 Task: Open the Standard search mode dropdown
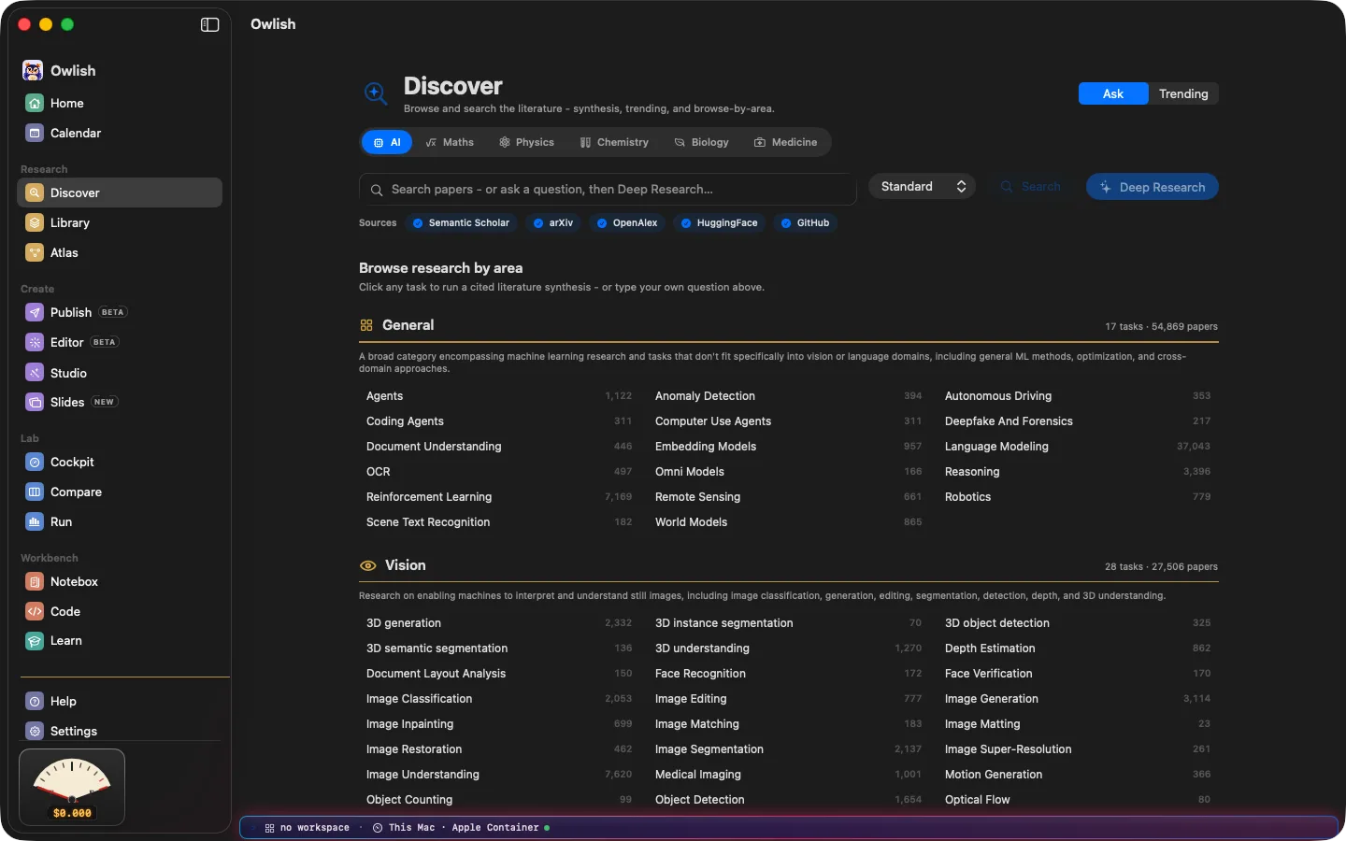point(923,186)
